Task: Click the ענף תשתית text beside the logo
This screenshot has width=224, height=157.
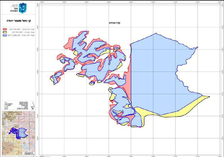Action: (x=14, y=10)
